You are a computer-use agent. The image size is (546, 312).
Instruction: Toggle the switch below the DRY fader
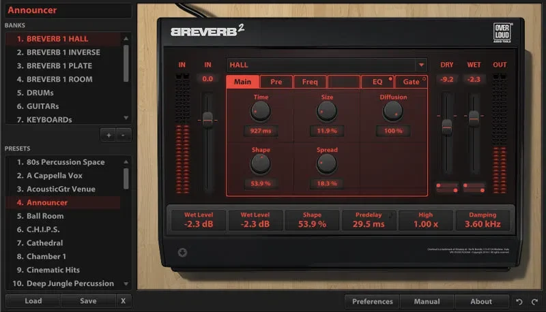click(x=447, y=187)
